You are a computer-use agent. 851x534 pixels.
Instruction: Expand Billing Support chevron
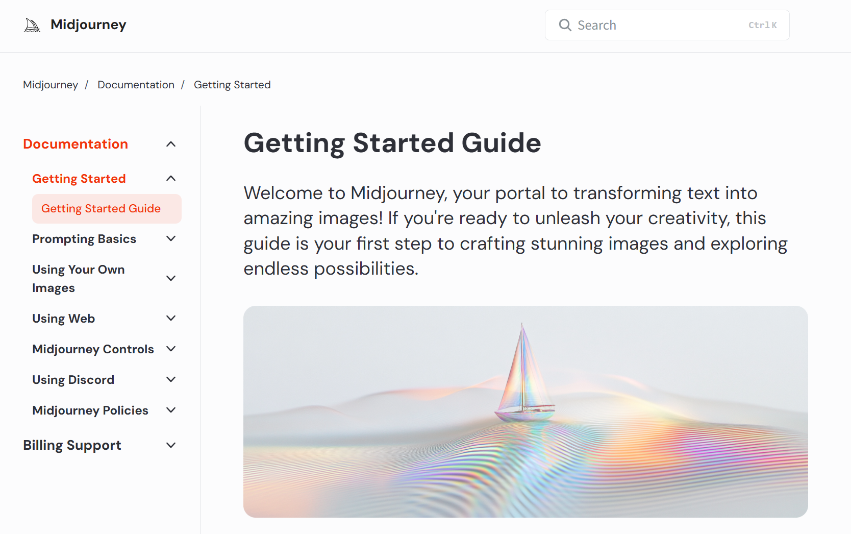pyautogui.click(x=171, y=445)
